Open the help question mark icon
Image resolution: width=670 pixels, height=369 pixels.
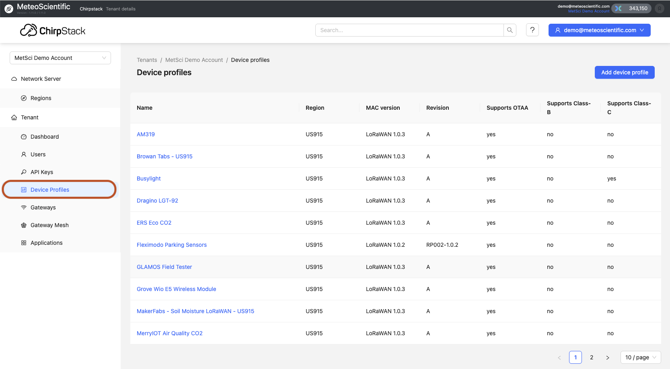532,30
